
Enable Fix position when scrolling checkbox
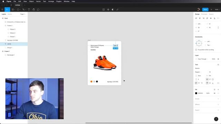tap(196, 50)
